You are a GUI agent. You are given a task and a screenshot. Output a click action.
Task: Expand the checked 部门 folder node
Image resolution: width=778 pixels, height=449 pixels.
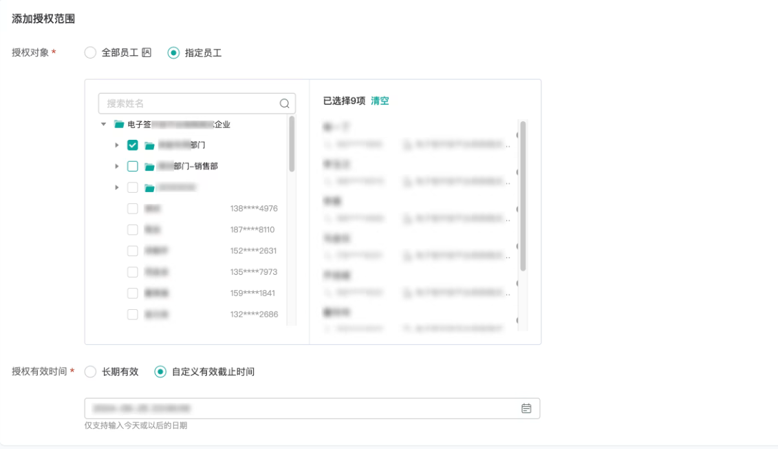pyautogui.click(x=117, y=145)
